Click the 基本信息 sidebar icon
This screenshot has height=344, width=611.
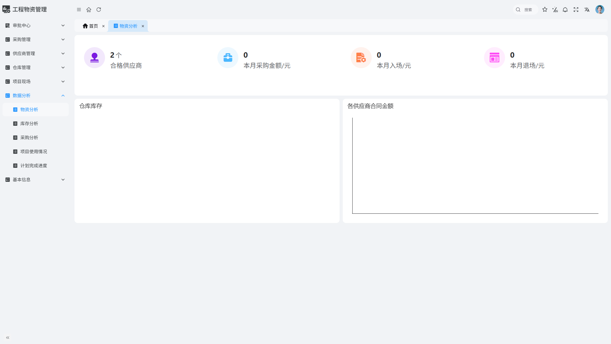tap(8, 180)
